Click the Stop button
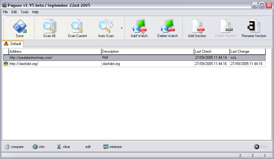 [261, 147]
